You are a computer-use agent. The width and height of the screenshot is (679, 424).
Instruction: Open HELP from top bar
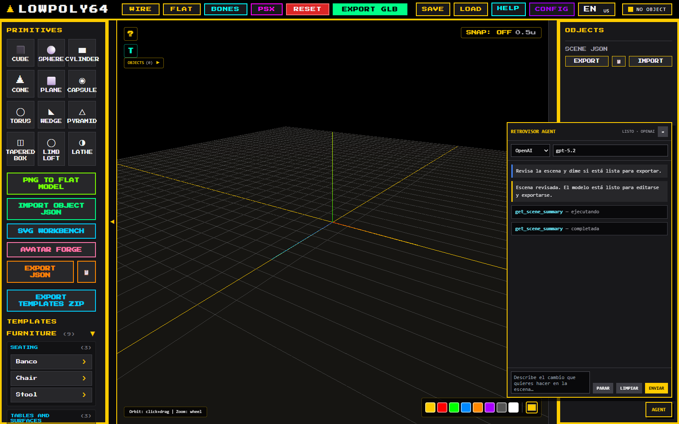508,9
